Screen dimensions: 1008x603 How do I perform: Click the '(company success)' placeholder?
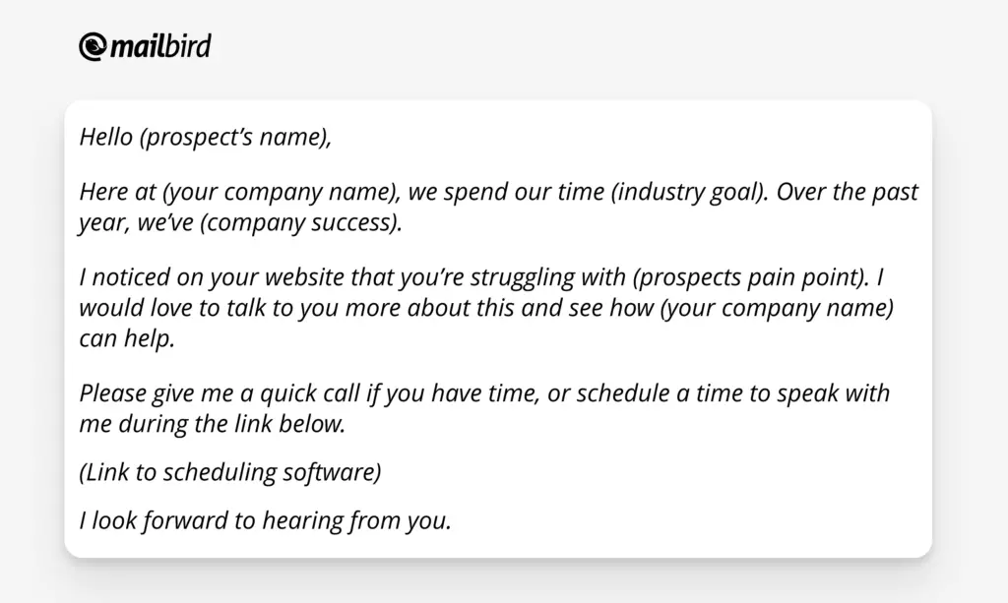(301, 223)
